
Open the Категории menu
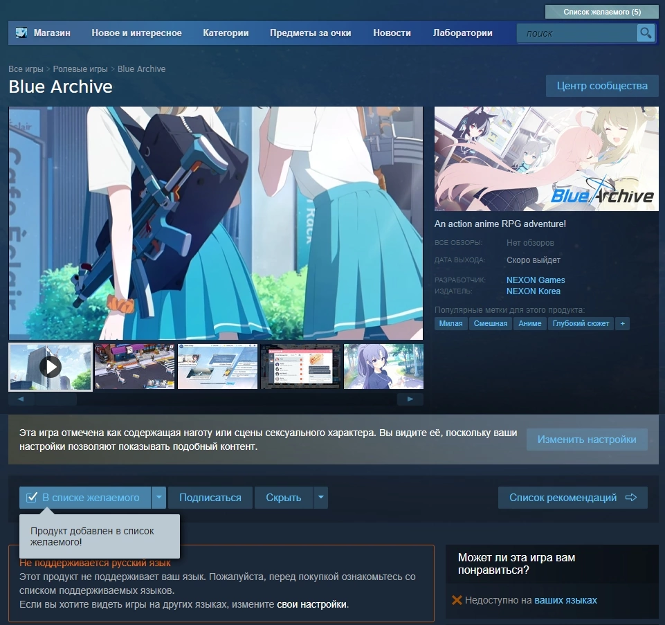click(x=226, y=33)
